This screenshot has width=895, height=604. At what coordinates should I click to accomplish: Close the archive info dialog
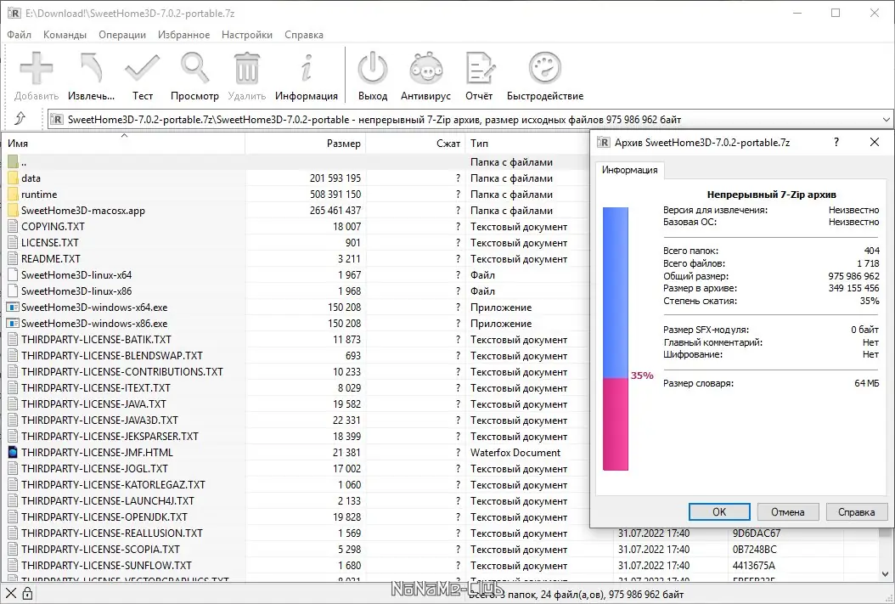click(875, 142)
